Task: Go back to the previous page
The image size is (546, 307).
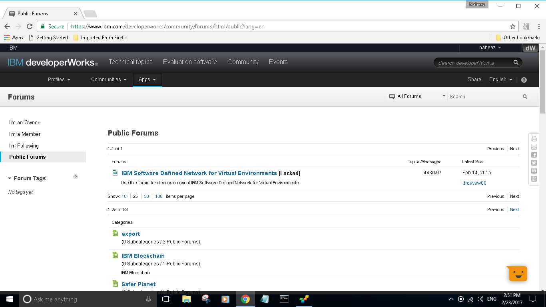Action: click(7, 26)
